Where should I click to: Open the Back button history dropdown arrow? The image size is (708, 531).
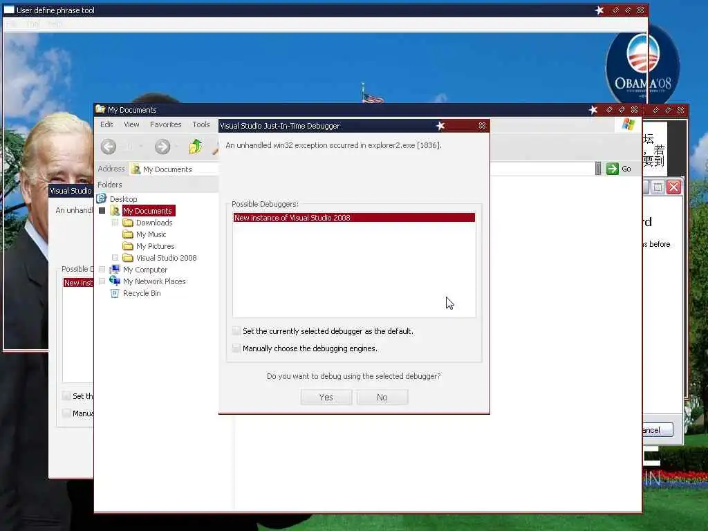click(x=141, y=147)
